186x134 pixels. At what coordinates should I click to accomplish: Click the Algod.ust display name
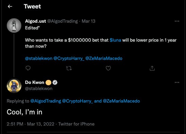click(35, 21)
